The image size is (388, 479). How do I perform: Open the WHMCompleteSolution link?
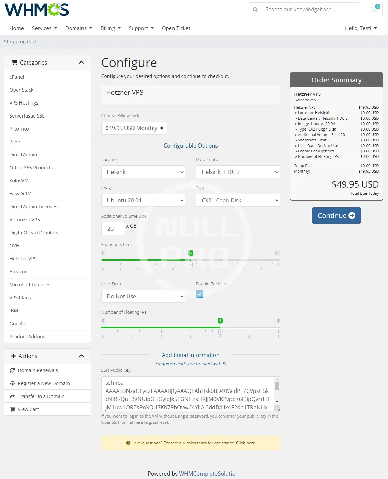point(209,474)
